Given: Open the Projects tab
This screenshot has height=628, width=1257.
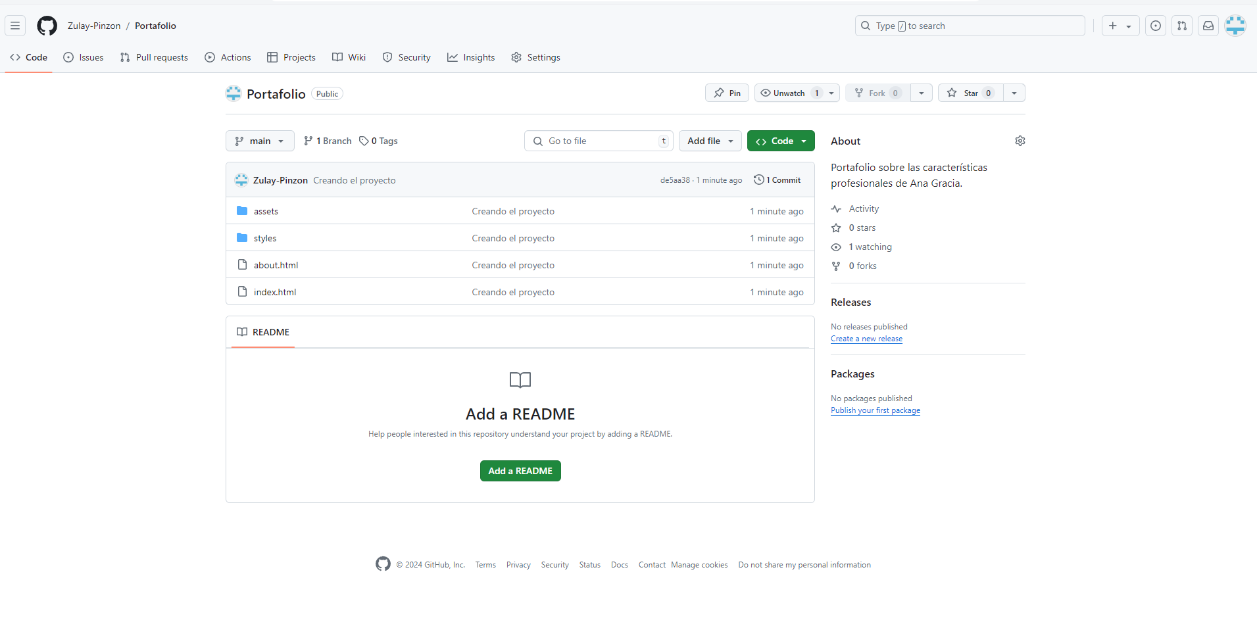Looking at the screenshot, I should (x=291, y=57).
